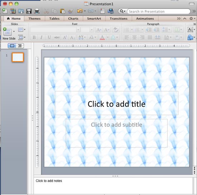Image resolution: width=197 pixels, height=195 pixels.
Task: Click the New Slide icon
Action: [x=7, y=32]
